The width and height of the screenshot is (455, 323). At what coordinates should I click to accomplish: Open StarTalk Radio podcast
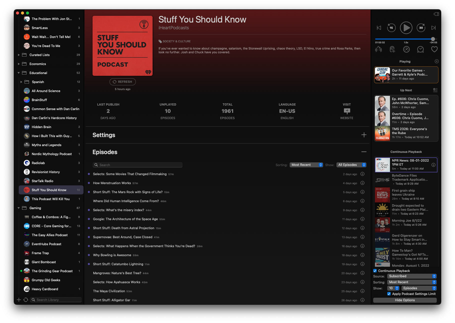tap(52, 181)
